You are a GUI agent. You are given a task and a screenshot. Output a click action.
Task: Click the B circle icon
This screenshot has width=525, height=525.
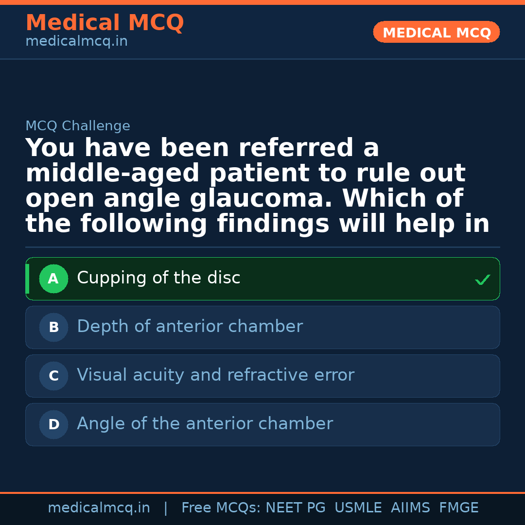(x=53, y=327)
